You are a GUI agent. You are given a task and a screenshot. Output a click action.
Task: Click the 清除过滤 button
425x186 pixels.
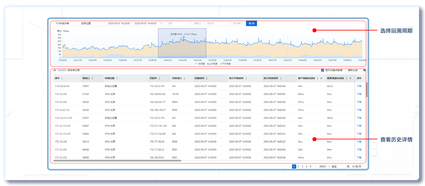[x=353, y=70]
